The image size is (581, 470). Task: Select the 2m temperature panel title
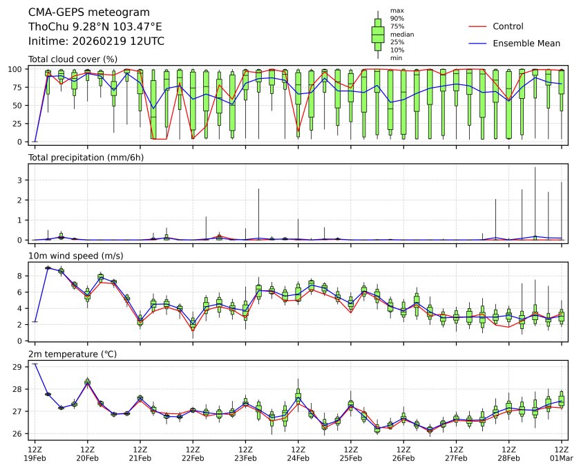(73, 354)
